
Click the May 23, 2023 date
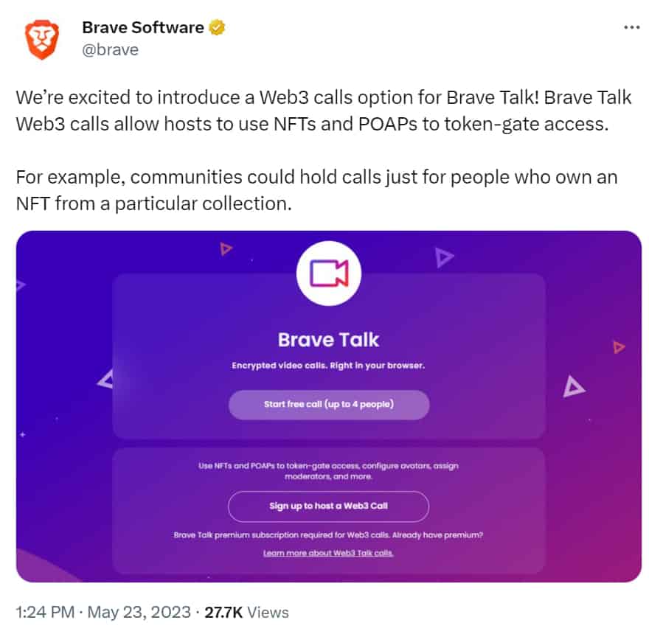pos(139,612)
